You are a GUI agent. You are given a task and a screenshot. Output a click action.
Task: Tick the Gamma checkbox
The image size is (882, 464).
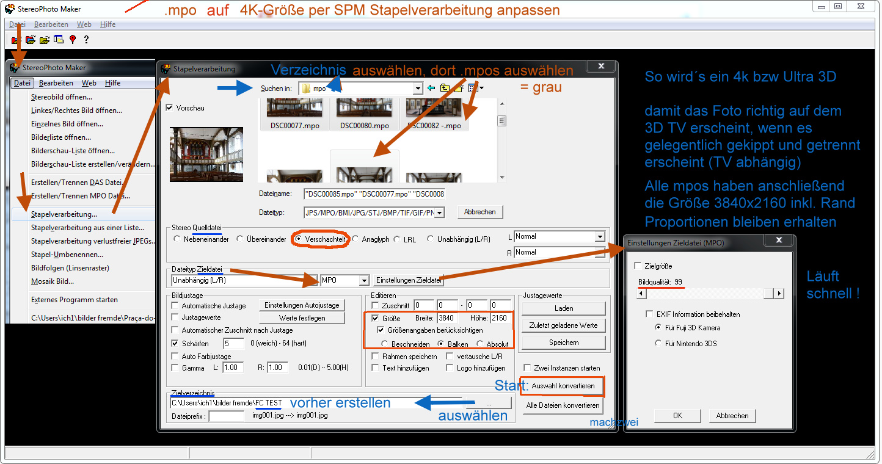(175, 368)
